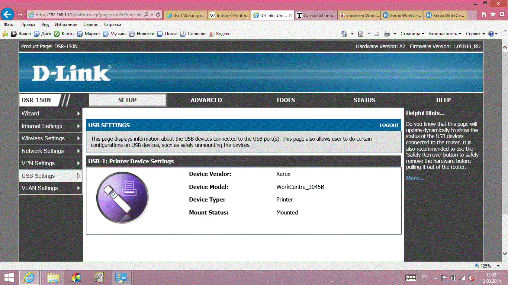Open the Маркет favorite bookmark
Viewport: 508px width, 285px height.
tap(89, 34)
